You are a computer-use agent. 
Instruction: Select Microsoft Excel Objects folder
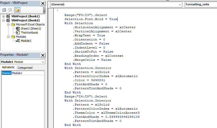pos(30,24)
